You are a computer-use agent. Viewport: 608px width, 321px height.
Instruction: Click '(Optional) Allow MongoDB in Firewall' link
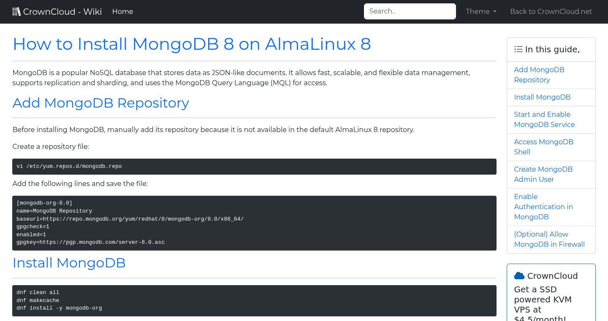(549, 239)
